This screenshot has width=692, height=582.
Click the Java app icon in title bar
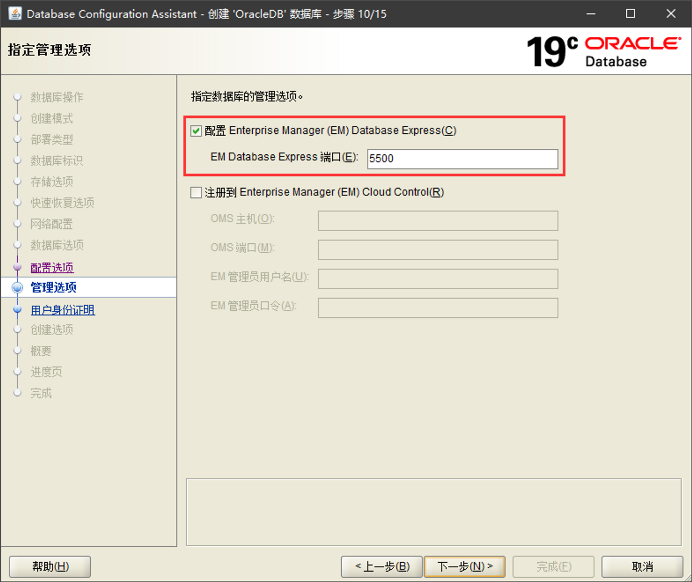pyautogui.click(x=15, y=14)
